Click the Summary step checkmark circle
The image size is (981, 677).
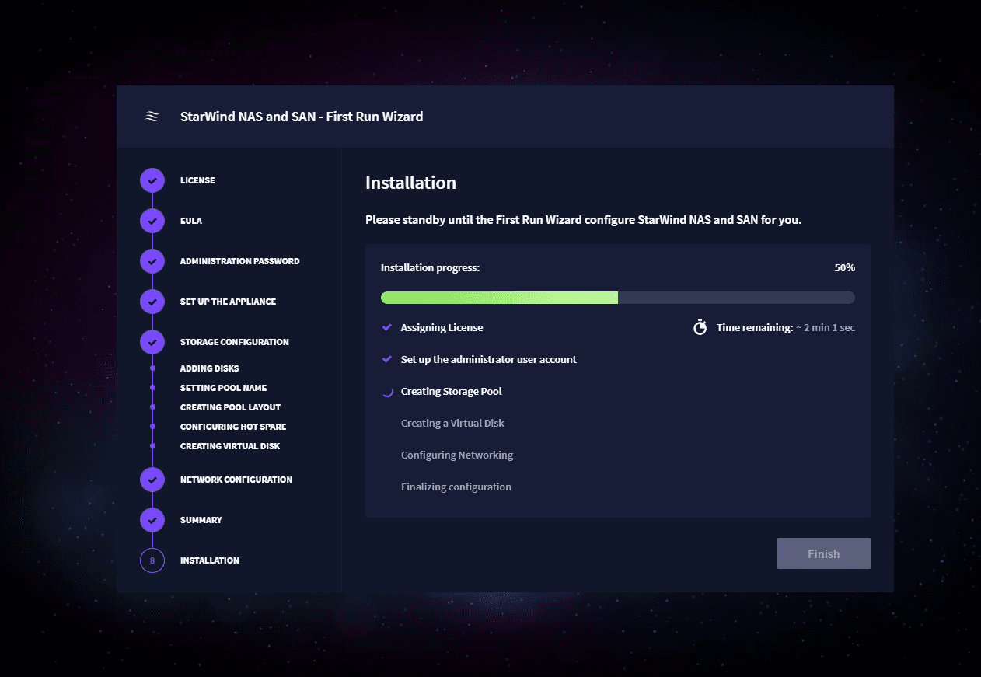click(x=152, y=520)
